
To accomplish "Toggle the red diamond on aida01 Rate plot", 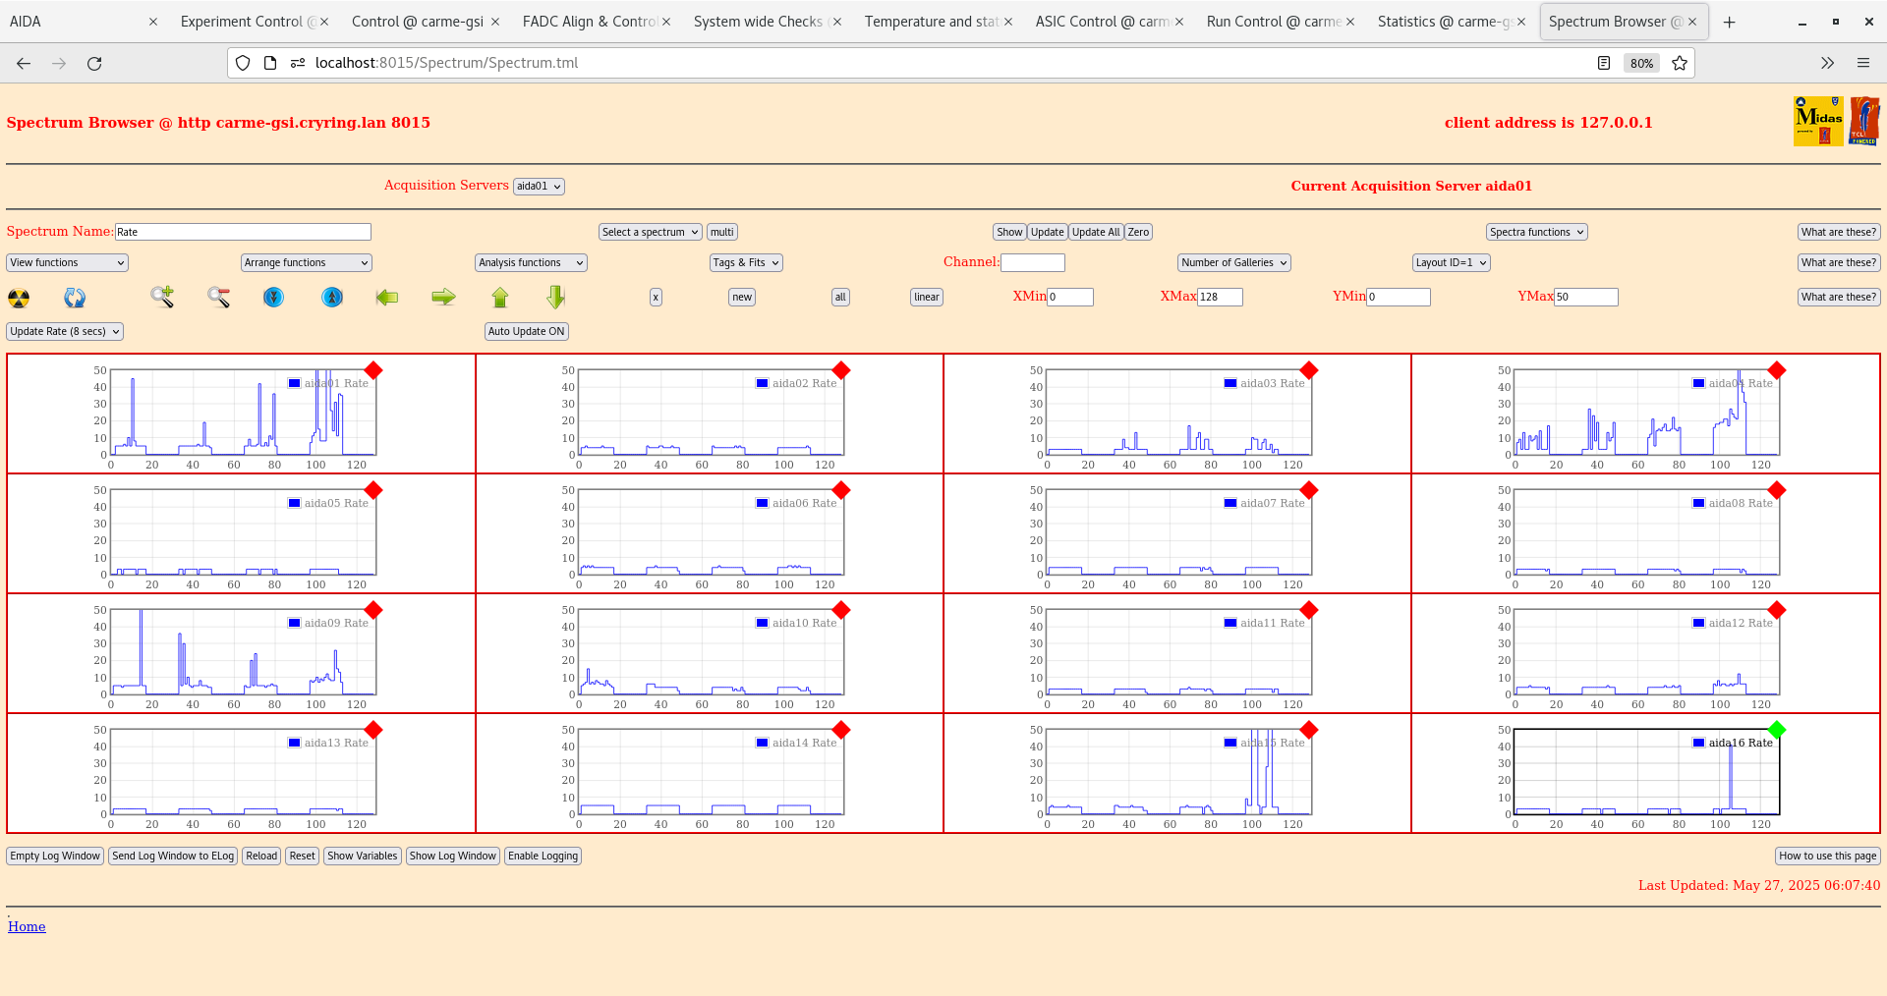I will coord(373,371).
